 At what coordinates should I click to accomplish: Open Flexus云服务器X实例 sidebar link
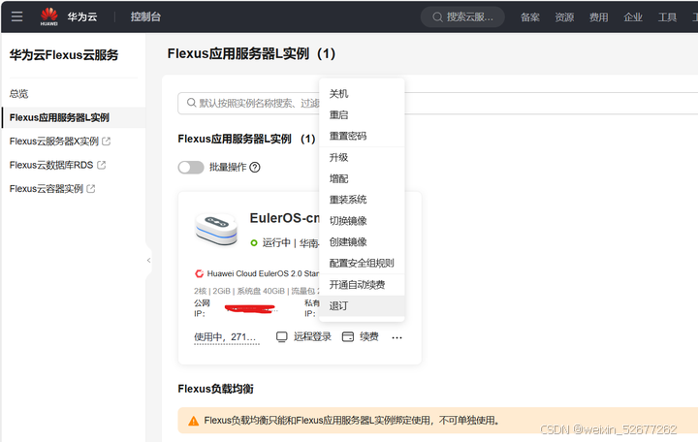(x=54, y=142)
